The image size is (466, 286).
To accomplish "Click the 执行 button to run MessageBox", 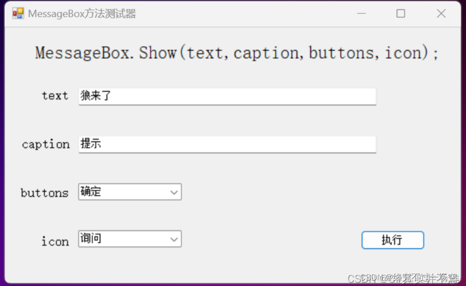I will [392, 240].
